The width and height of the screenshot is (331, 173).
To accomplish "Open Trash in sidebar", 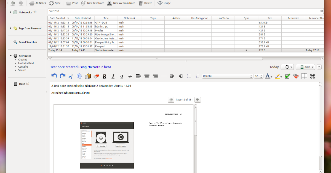I will point(21,84).
